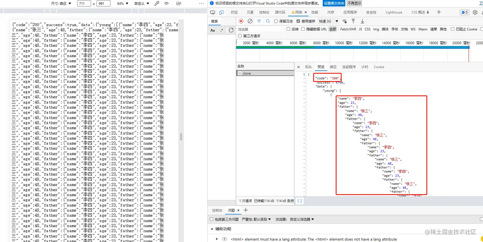Click the network search magnifier icon
The image size is (483, 242).
coord(268,21)
